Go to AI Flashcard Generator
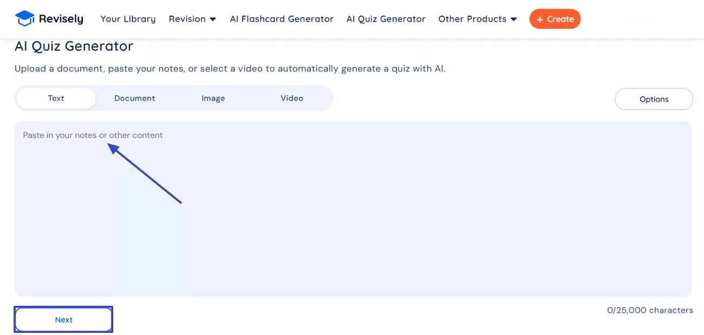Screen dimensions: 704x335 click(x=282, y=19)
